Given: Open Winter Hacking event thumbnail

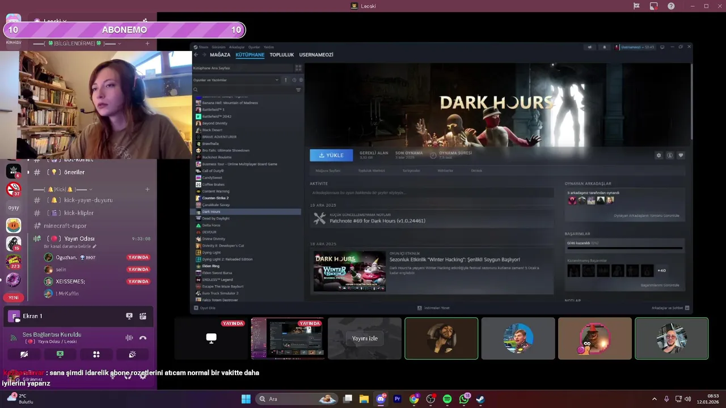Looking at the screenshot, I should point(349,271).
